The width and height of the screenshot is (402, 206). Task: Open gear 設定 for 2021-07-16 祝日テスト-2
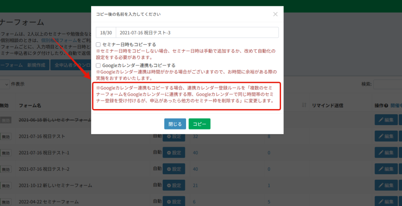point(174,169)
